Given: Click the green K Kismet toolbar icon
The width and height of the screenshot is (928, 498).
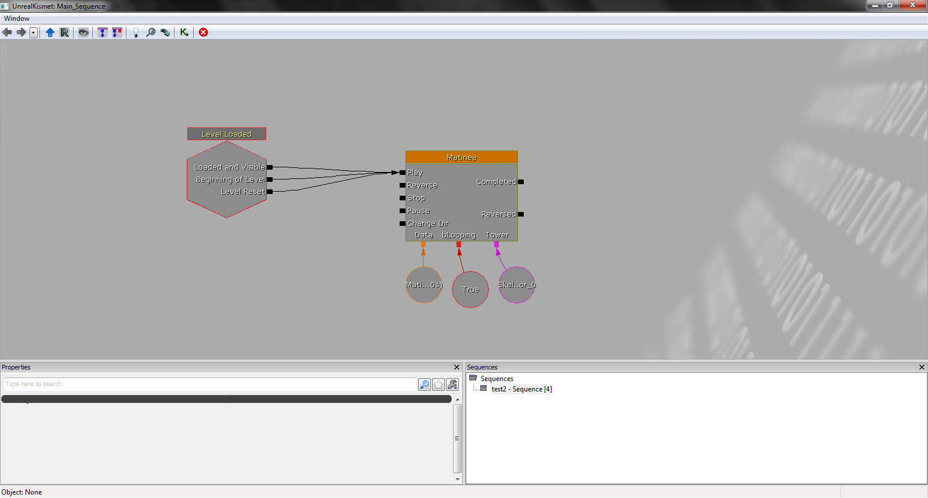Looking at the screenshot, I should pos(184,32).
